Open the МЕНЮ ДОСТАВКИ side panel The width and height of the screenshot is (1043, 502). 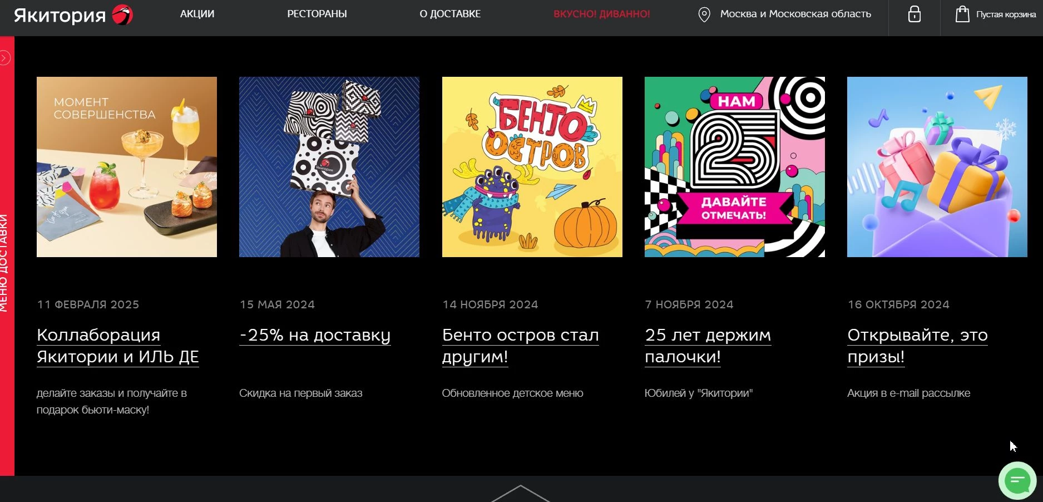tap(4, 263)
